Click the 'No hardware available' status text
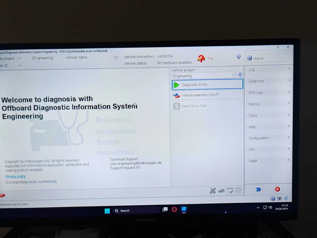 point(175,63)
